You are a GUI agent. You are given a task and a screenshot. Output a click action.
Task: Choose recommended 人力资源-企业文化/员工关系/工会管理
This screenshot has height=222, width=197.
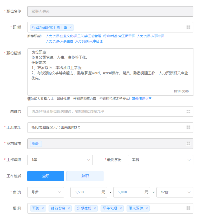click(x=74, y=36)
